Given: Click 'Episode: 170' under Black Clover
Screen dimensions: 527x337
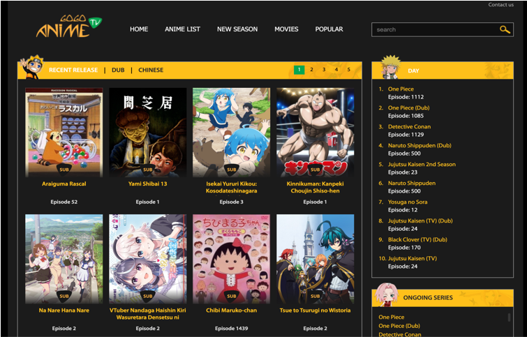Looking at the screenshot, I should [404, 248].
